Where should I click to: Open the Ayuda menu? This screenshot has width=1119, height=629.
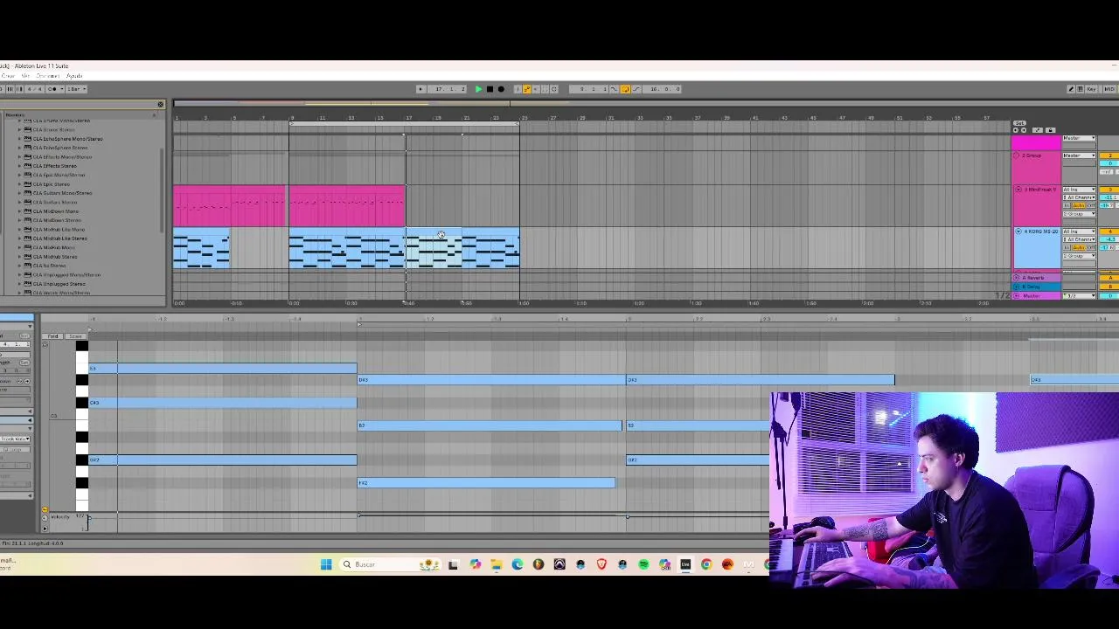pos(74,76)
